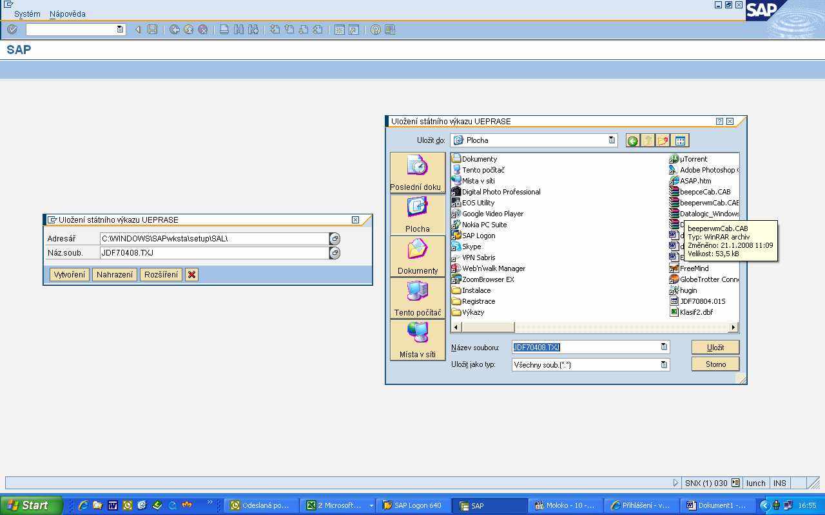Open the Uložit do location dropdown
Screen dimensions: 825x515
pos(612,140)
